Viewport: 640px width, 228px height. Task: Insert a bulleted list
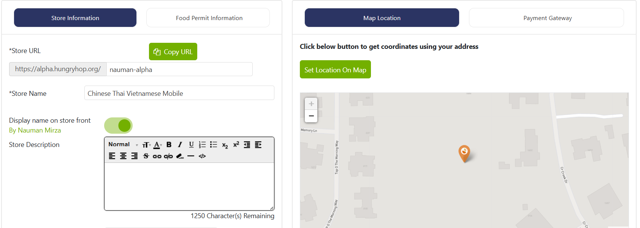pos(214,145)
